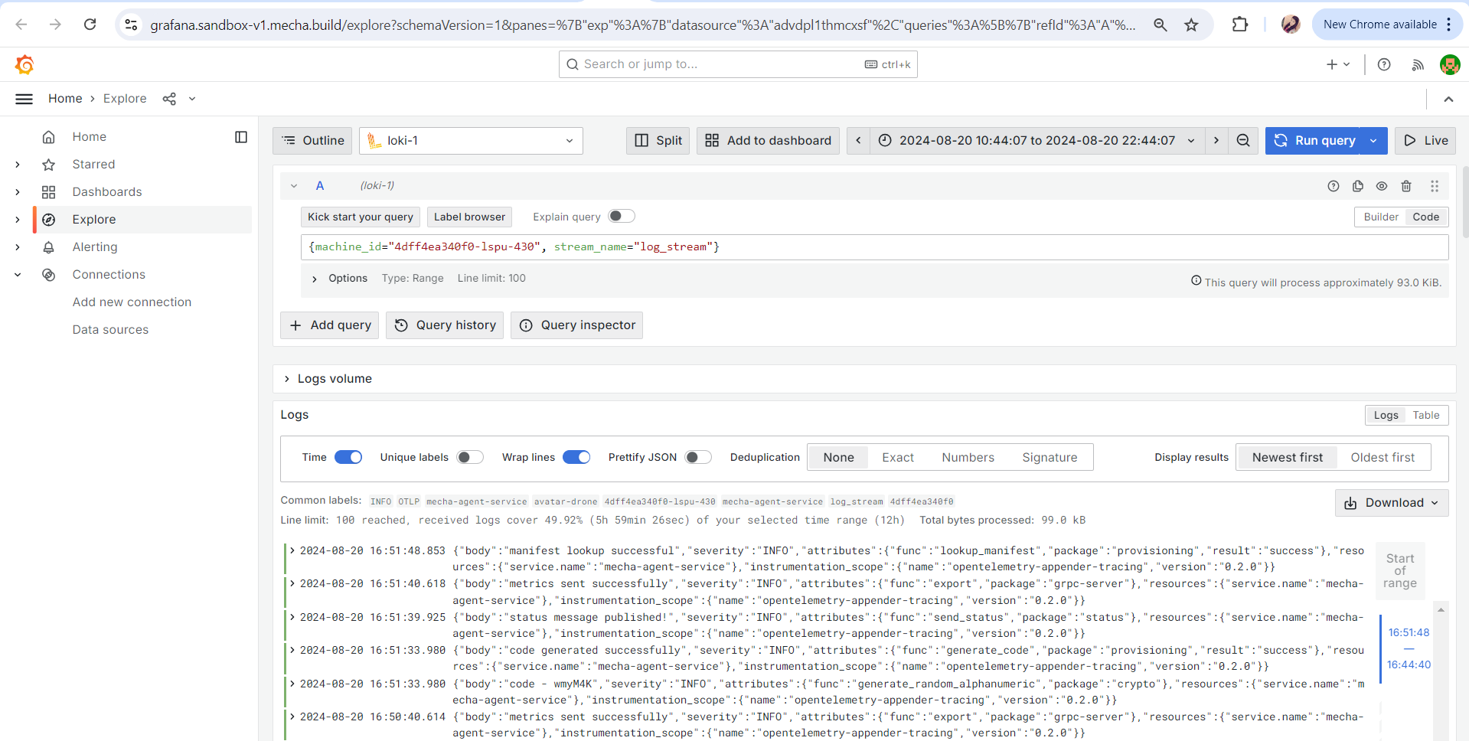Open Dashboards in the sidebar
Image resolution: width=1469 pixels, height=741 pixels.
tap(107, 192)
